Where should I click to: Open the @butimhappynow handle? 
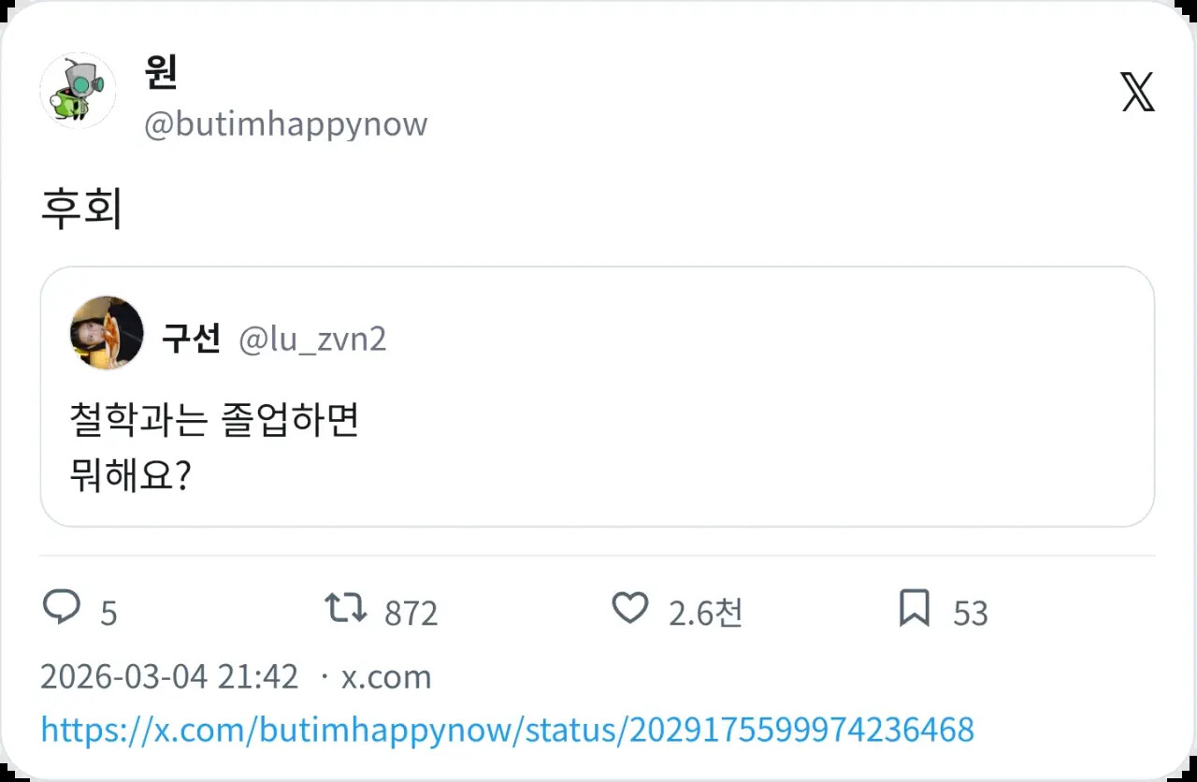(285, 124)
